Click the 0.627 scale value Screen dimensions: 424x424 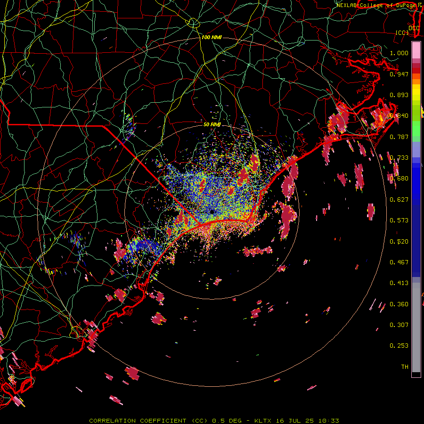click(399, 200)
